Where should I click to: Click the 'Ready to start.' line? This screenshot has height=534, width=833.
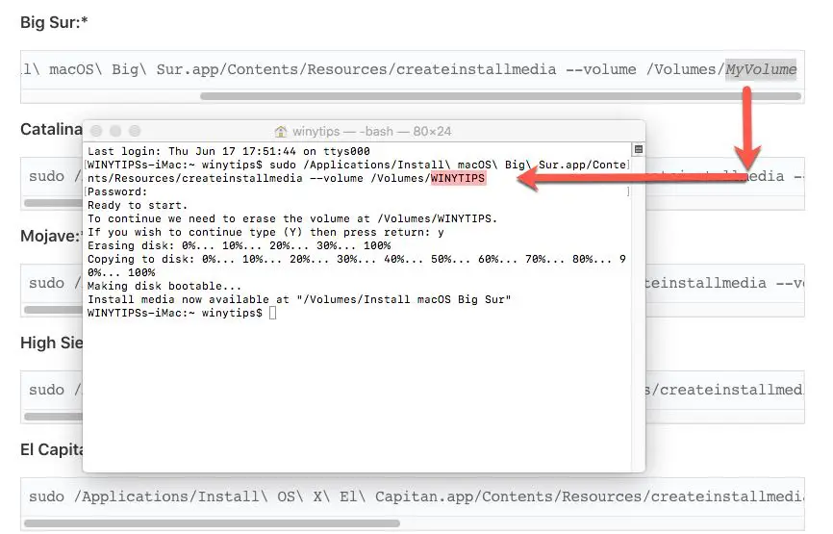tap(138, 205)
